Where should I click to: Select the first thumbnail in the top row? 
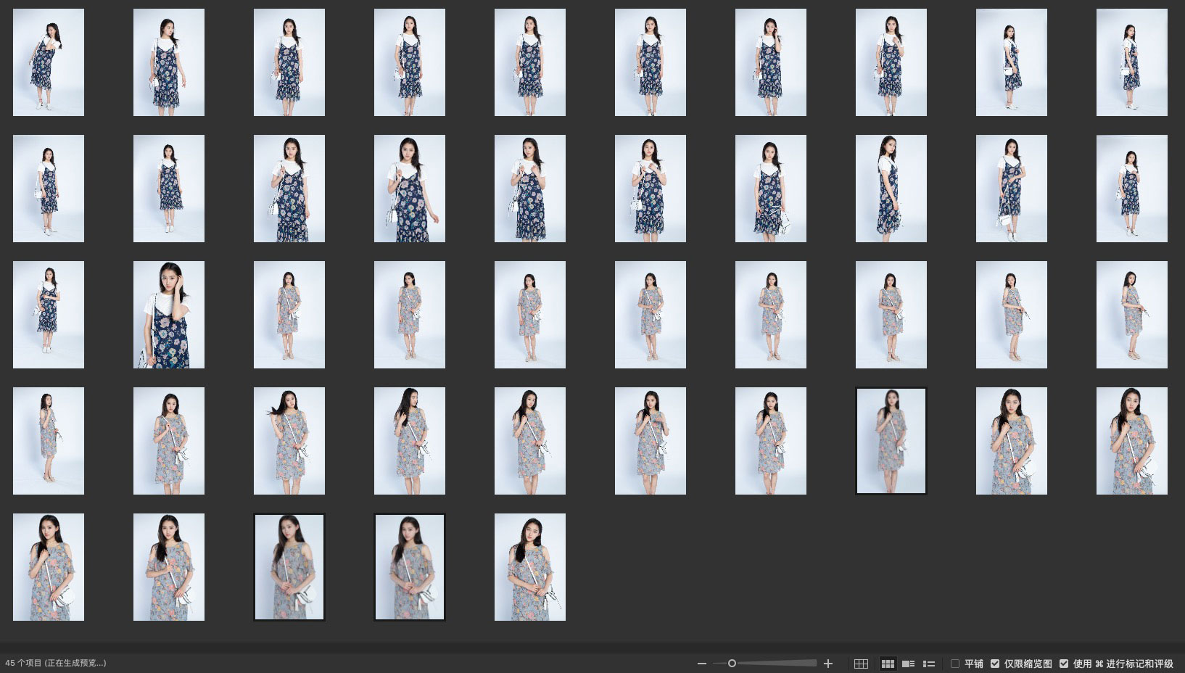(49, 62)
